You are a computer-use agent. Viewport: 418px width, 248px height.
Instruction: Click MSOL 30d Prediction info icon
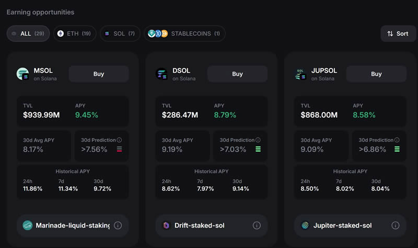click(x=120, y=140)
